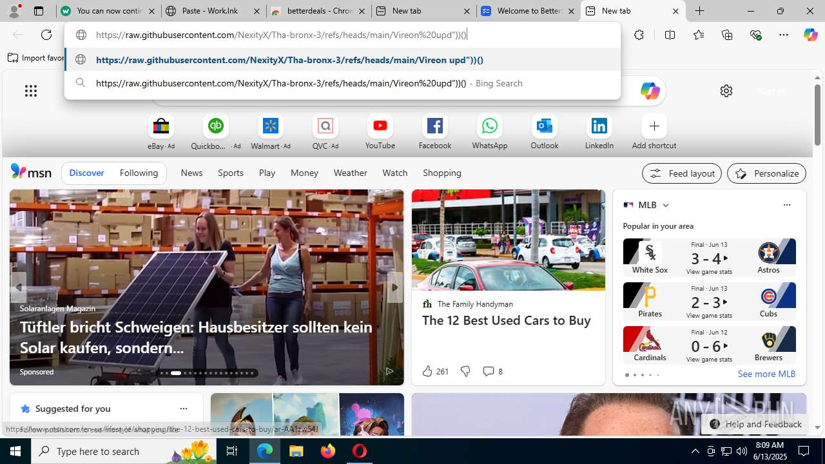Viewport: 825px width, 464px height.
Task: Click the msn logo
Action: (x=31, y=171)
